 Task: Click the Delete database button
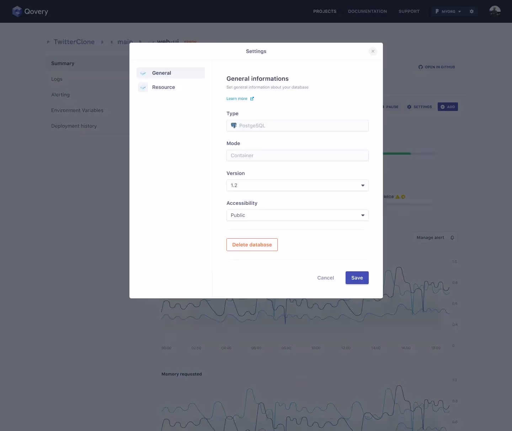click(252, 245)
